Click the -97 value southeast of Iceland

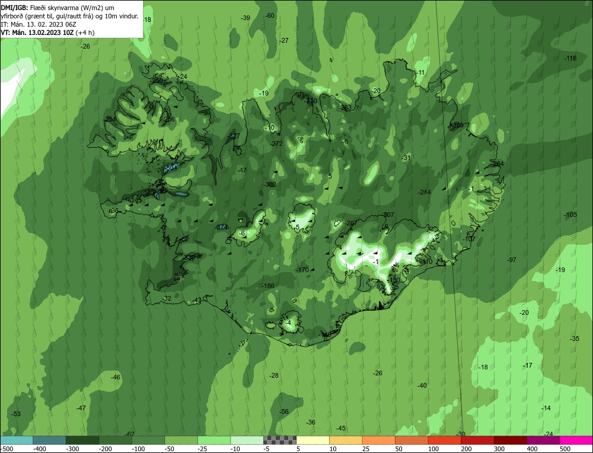click(x=511, y=260)
